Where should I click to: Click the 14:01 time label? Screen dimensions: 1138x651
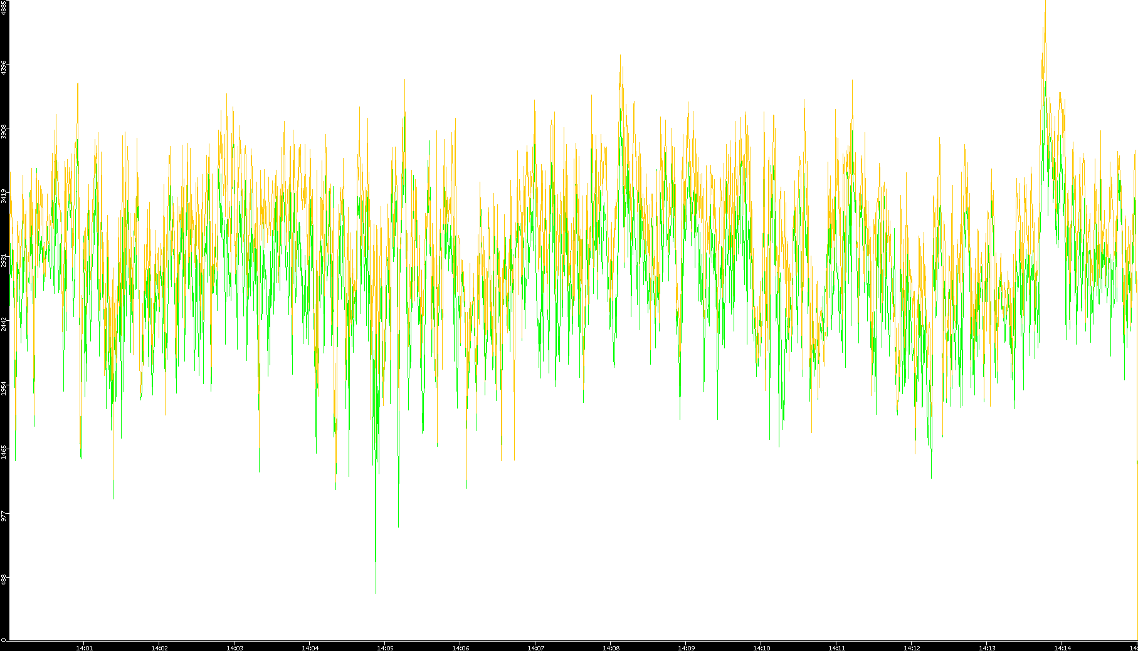[x=84, y=648]
